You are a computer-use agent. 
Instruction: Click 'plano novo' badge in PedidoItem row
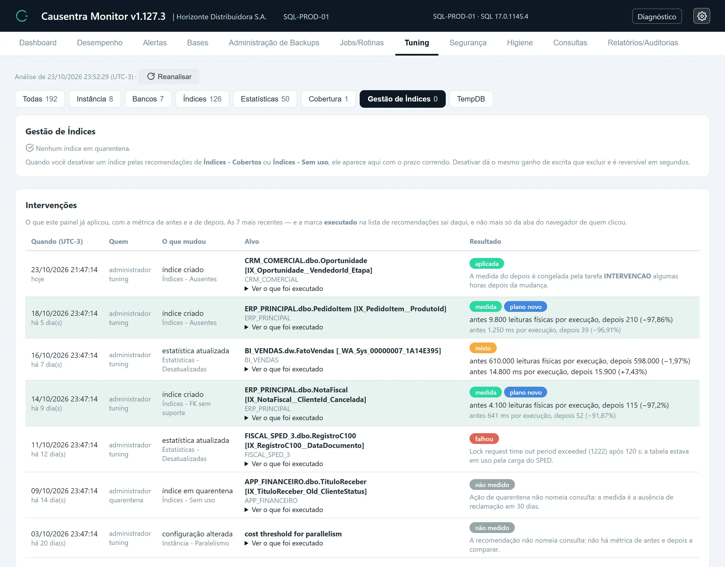[526, 307]
